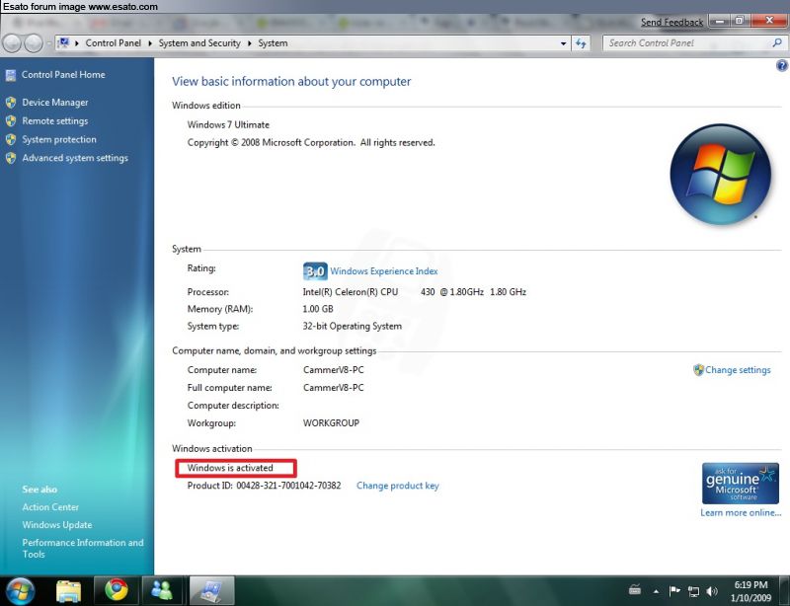
Task: Click the Send Feedback link
Action: coord(671,22)
